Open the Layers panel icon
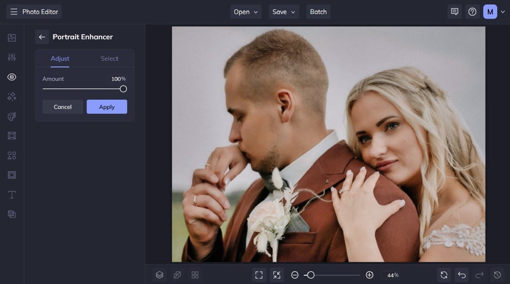The height and width of the screenshot is (284, 510). 159,275
